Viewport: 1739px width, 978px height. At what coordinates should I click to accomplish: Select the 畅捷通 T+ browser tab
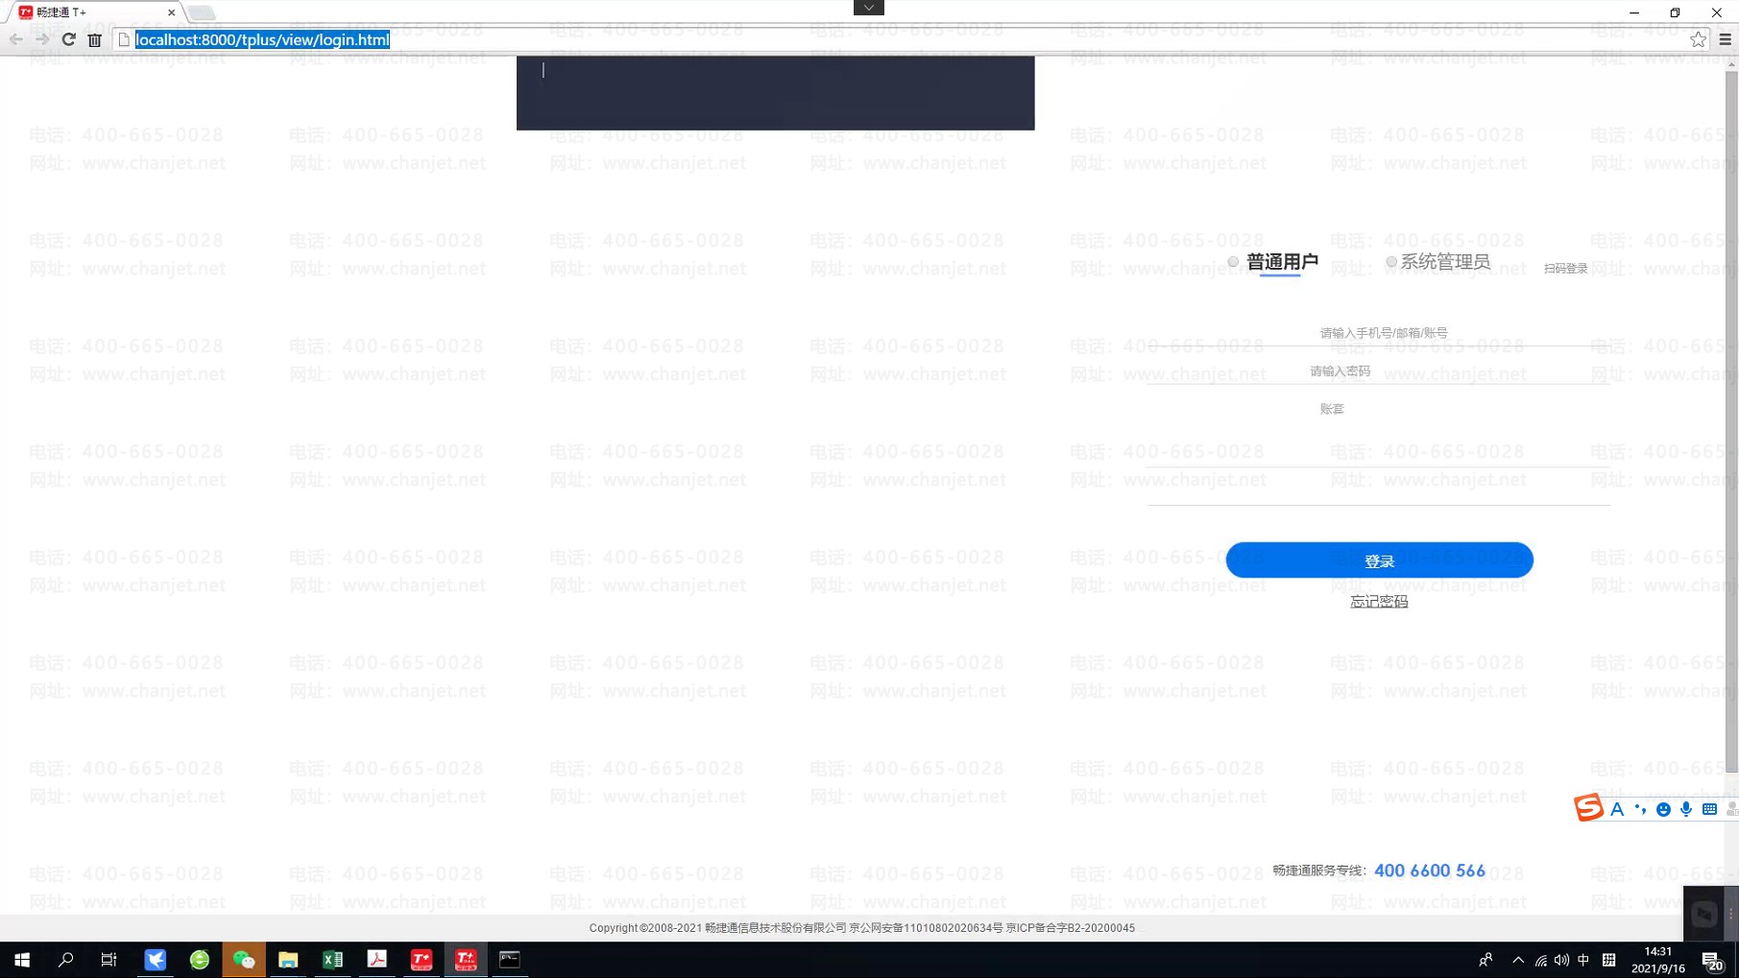pyautogui.click(x=96, y=12)
